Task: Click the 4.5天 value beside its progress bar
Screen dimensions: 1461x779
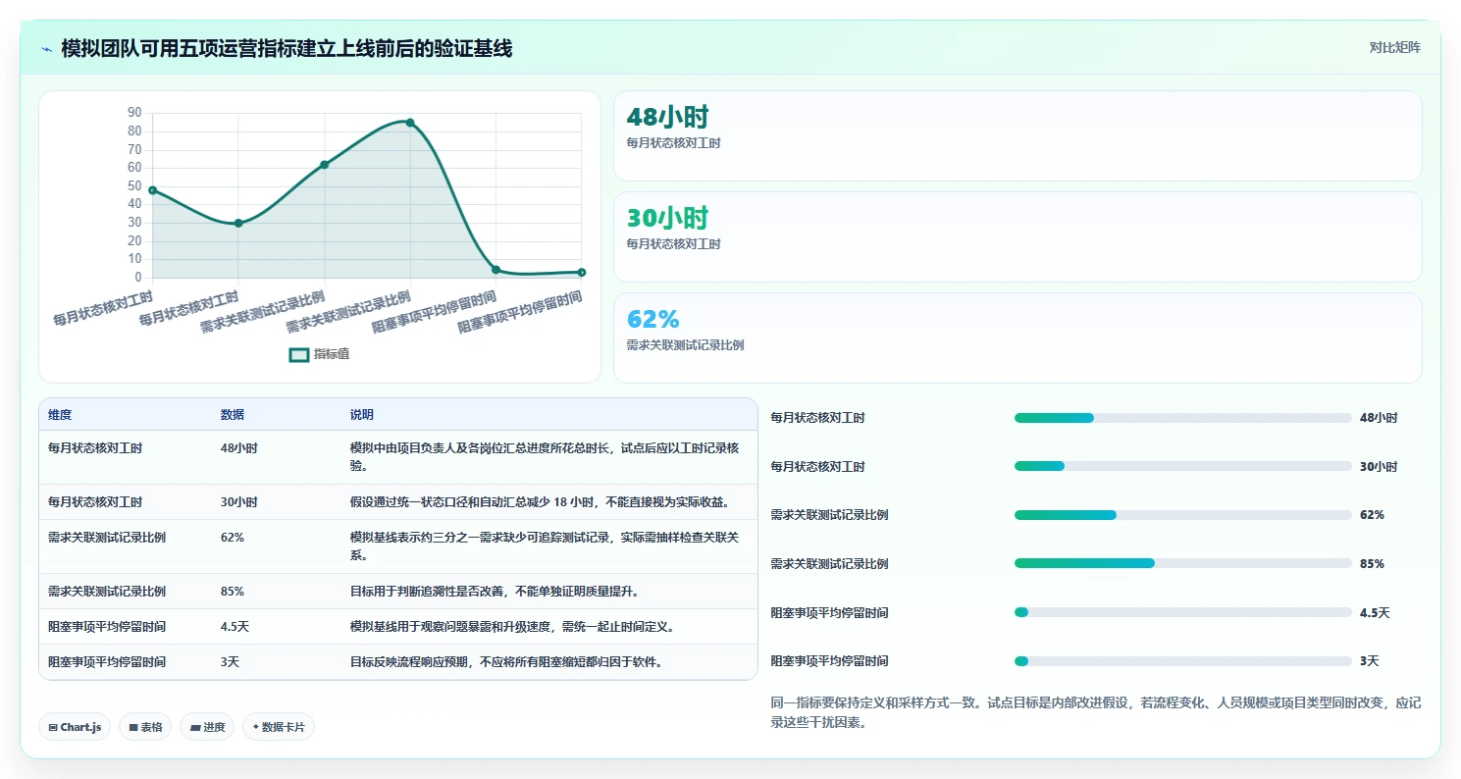Action: 1375,613
